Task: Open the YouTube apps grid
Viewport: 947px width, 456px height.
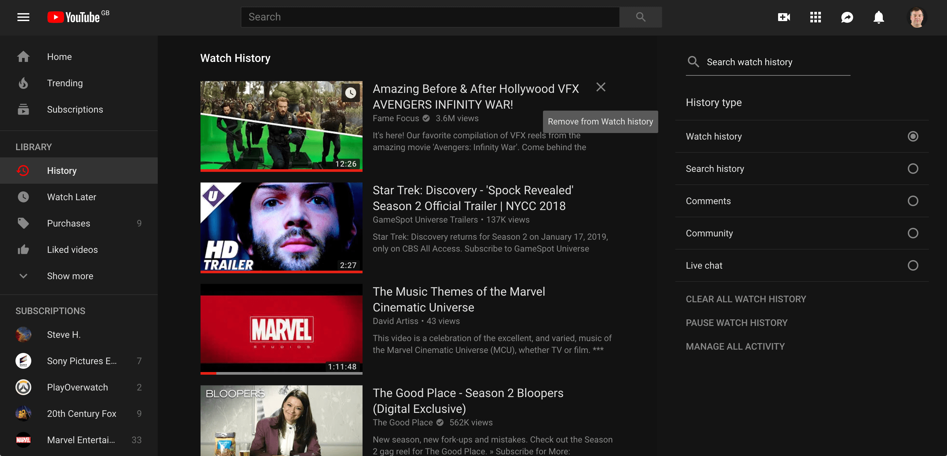Action: 815,17
